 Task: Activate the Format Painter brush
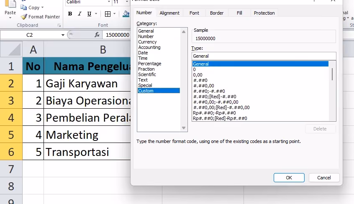tap(24, 17)
